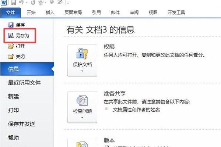
Task: Undo using the quick access toolbar arrow
Action: (x=21, y=2)
